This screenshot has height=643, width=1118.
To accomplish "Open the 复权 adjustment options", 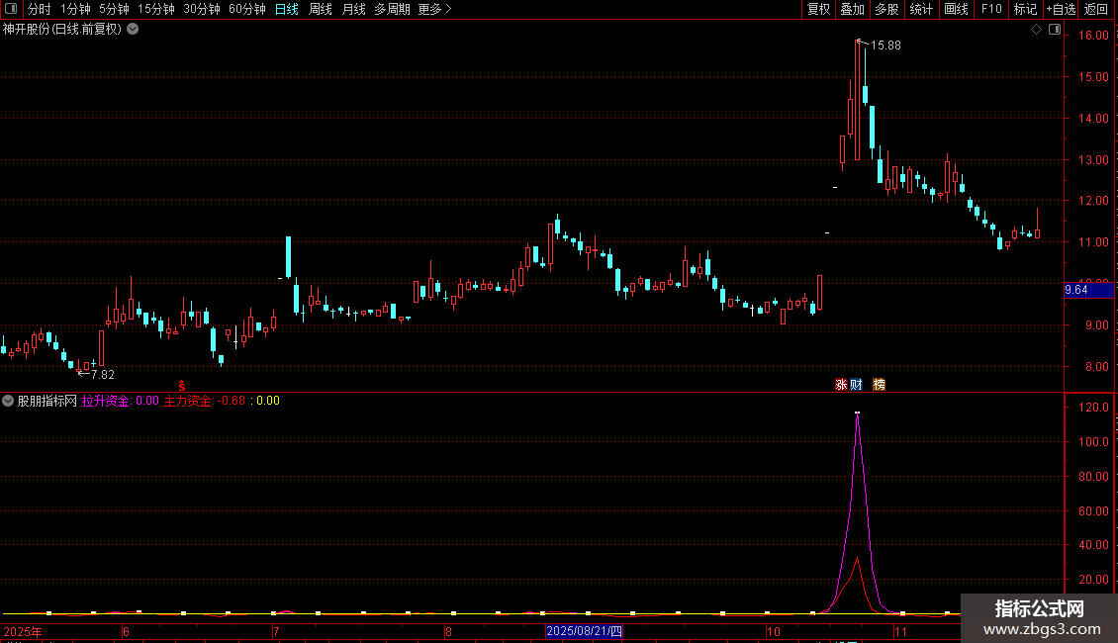I will [x=818, y=9].
